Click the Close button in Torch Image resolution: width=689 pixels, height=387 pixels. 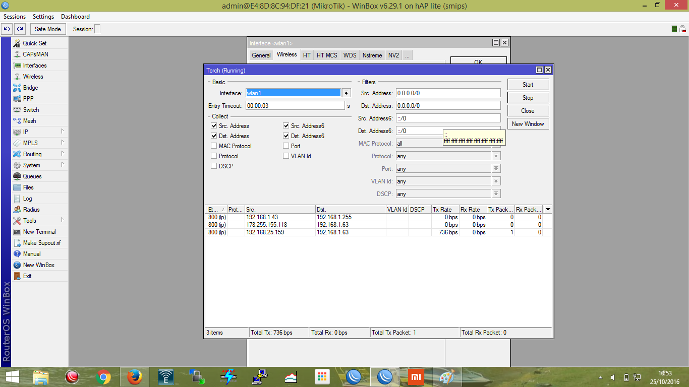528,111
